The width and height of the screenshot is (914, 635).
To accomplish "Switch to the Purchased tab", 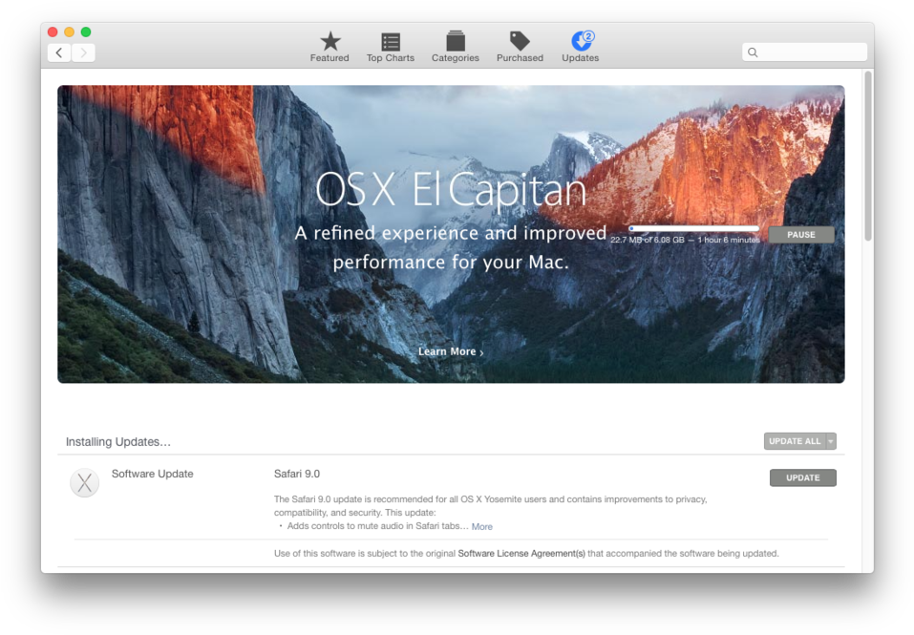I will 519,43.
